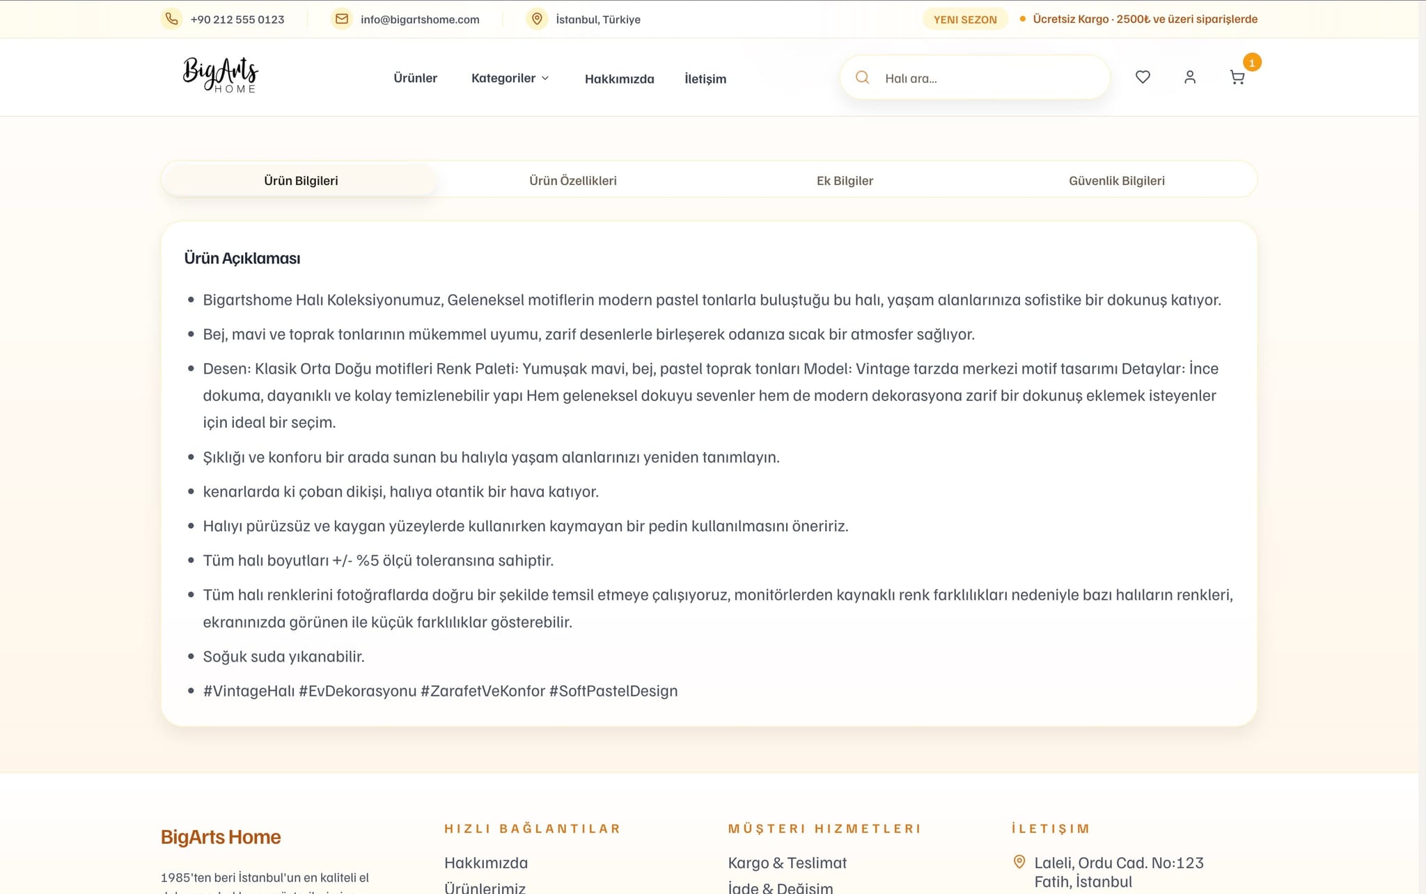1426x894 pixels.
Task: Click the search magnifier icon
Action: pyautogui.click(x=862, y=78)
